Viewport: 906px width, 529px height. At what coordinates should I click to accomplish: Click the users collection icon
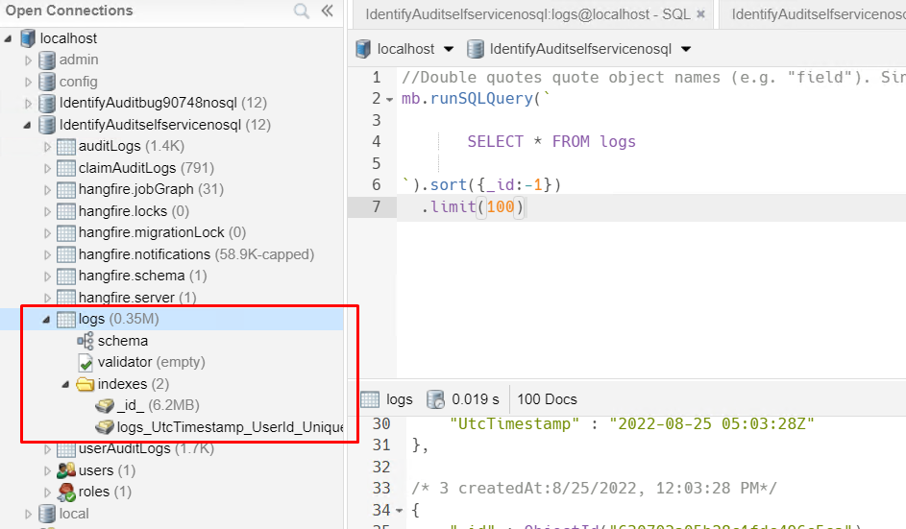coord(66,470)
